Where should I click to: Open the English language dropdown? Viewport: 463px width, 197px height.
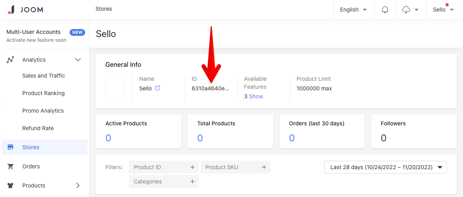pos(353,10)
